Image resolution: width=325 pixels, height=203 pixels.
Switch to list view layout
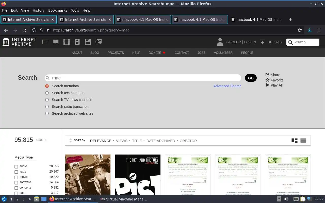(303, 141)
